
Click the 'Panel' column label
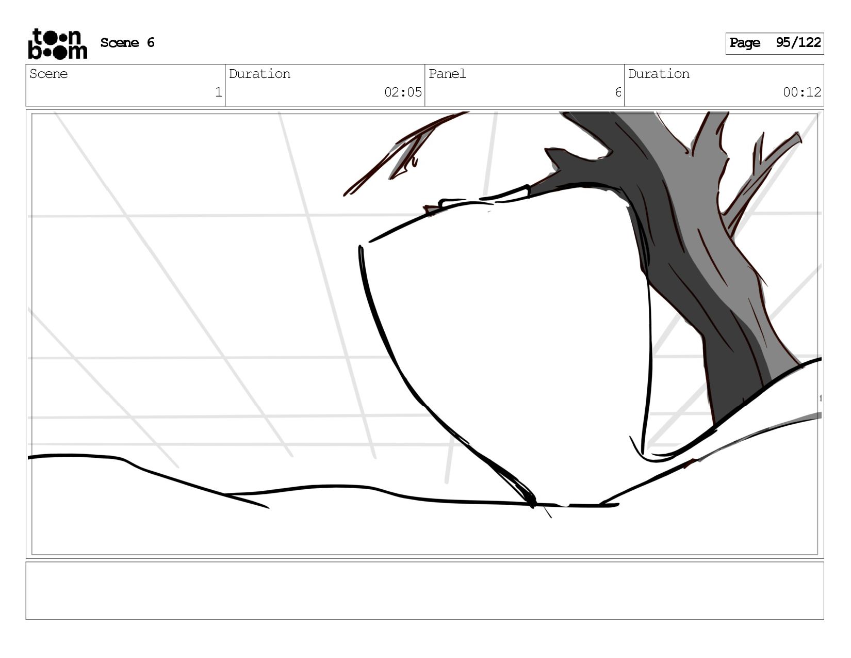pos(447,74)
